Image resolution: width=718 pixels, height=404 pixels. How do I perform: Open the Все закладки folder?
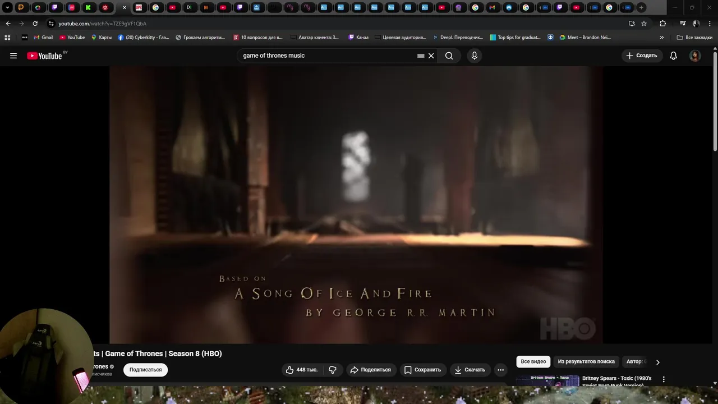tap(694, 38)
